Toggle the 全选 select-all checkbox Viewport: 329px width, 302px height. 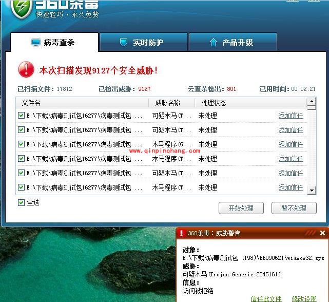click(x=21, y=203)
